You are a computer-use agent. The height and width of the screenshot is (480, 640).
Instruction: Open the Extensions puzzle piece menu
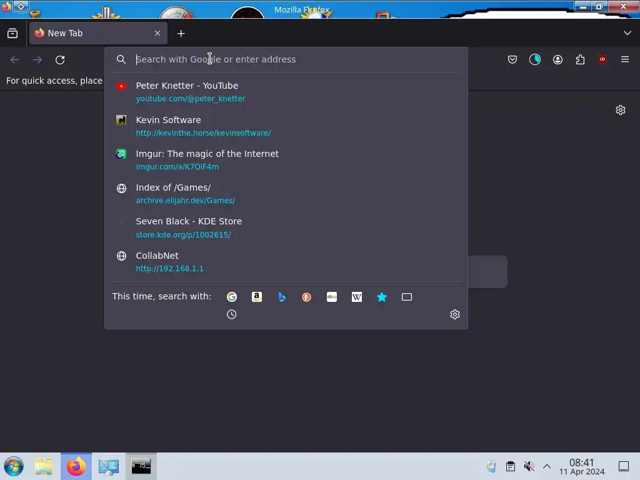point(580,59)
